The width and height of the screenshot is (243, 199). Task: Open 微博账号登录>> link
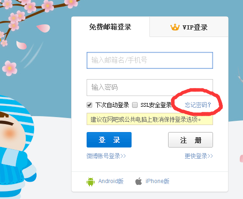pyautogui.click(x=106, y=156)
